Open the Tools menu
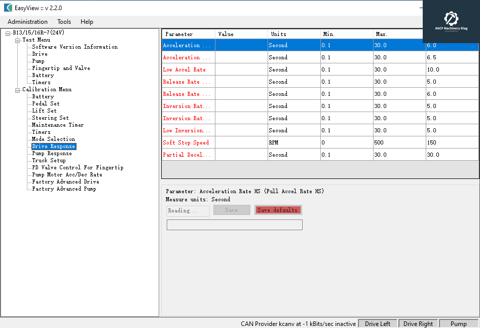The image size is (480, 328). coord(64,22)
